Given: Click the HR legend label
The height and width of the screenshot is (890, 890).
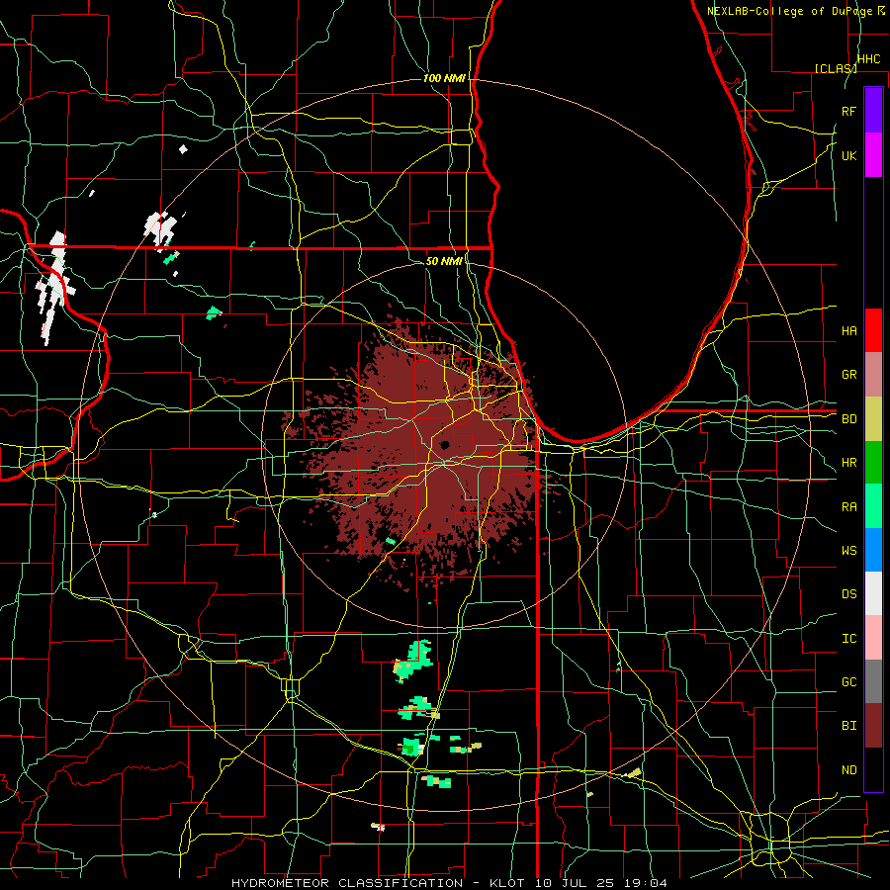Looking at the screenshot, I should [849, 463].
